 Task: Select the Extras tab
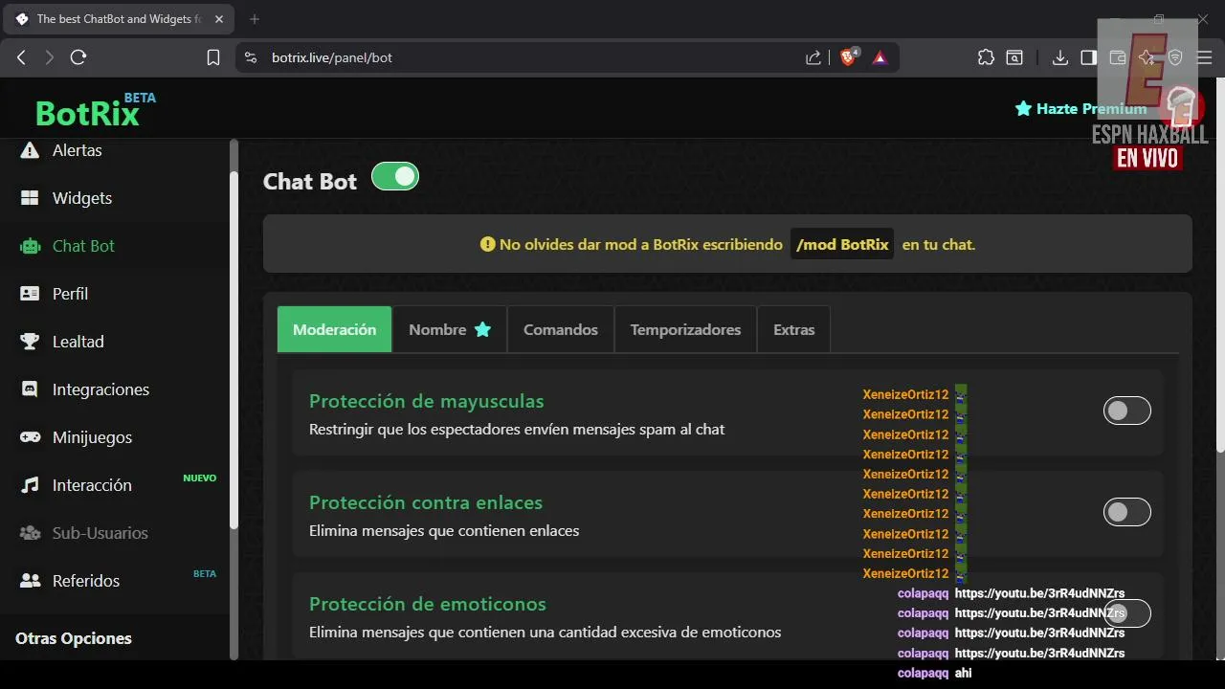tap(793, 329)
